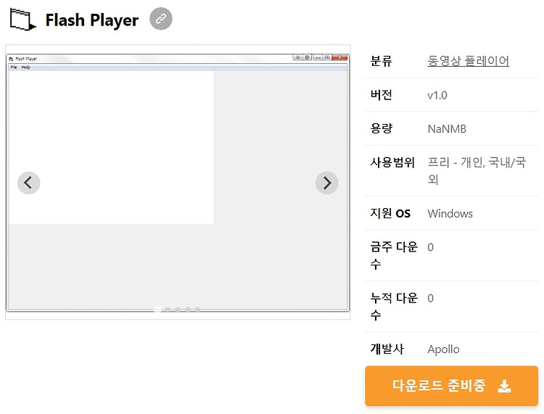Image resolution: width=544 pixels, height=414 pixels.
Task: Click the 누적 다운수 label
Action: 394,307
